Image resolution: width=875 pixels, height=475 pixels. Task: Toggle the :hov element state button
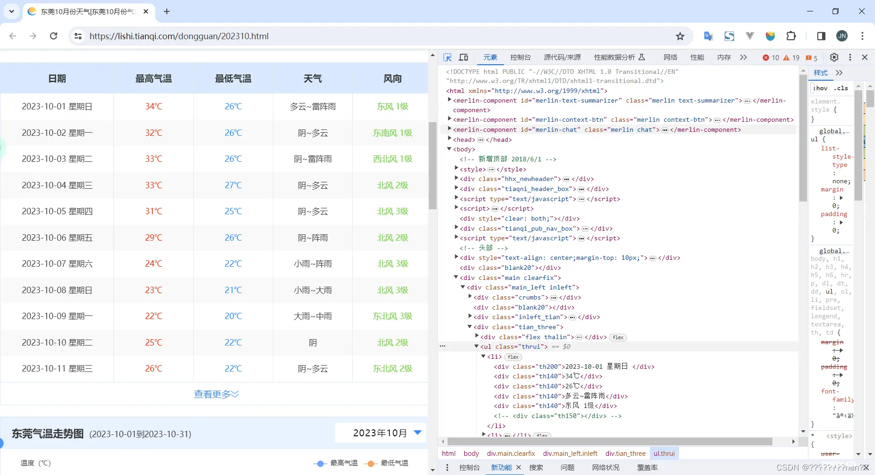[821, 88]
